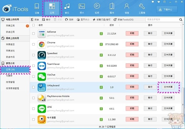Viewport: 185px width, 129px height.
Task: Uninstall AdSense with its red 卸载 button
Action: 132,33
